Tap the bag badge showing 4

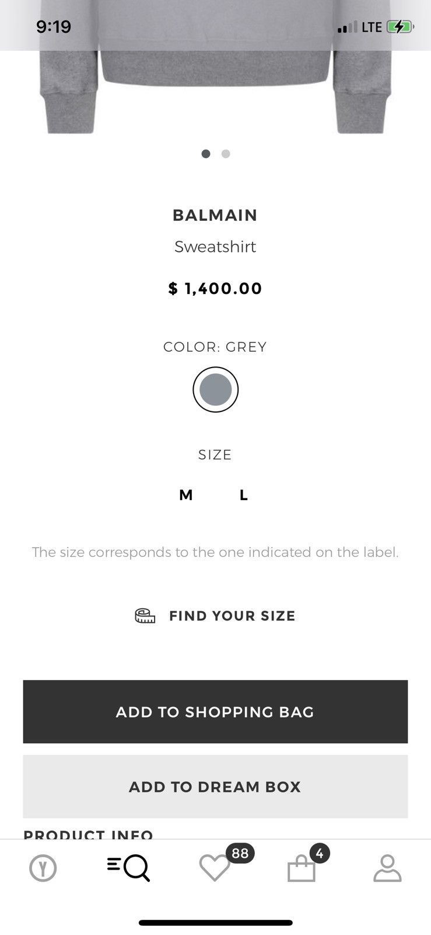tap(320, 854)
